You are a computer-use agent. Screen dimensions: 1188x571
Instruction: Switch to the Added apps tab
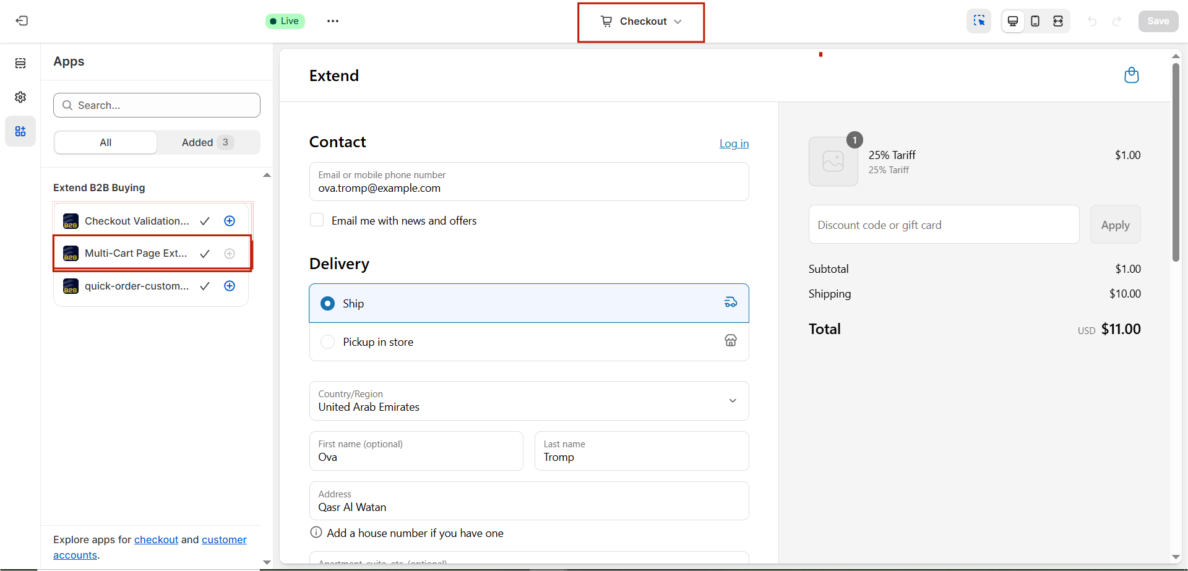click(x=208, y=142)
